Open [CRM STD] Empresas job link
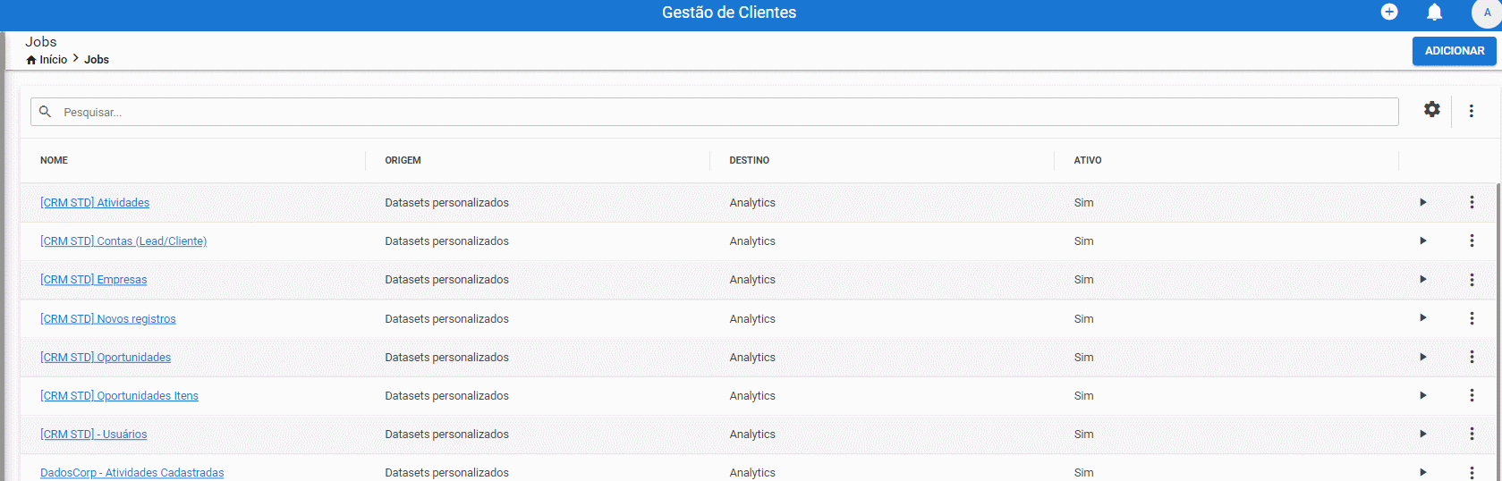Screen dimensions: 1502x481 93,280
